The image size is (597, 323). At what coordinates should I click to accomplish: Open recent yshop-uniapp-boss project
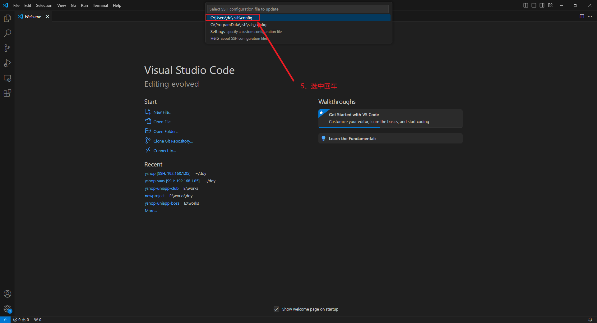(x=162, y=203)
